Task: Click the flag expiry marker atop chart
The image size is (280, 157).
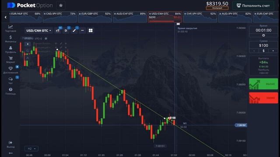Action: (x=178, y=24)
